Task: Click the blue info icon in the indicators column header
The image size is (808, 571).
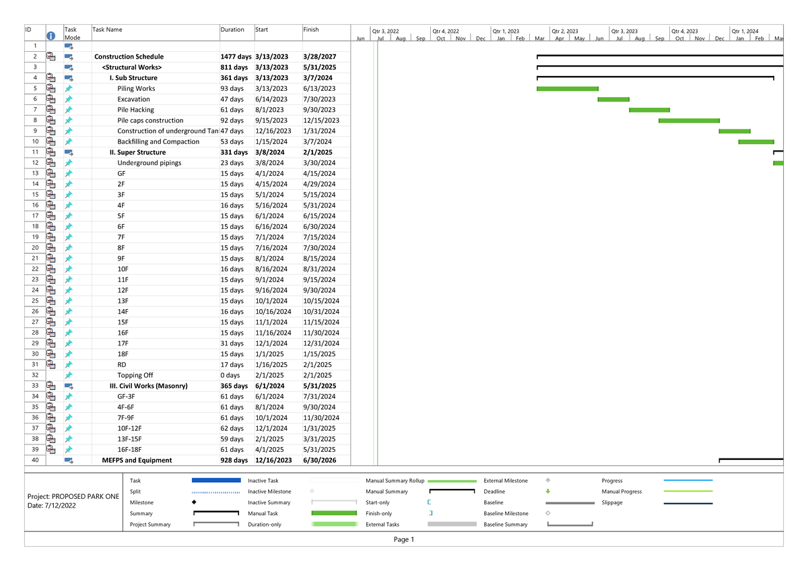Action: click(51, 36)
